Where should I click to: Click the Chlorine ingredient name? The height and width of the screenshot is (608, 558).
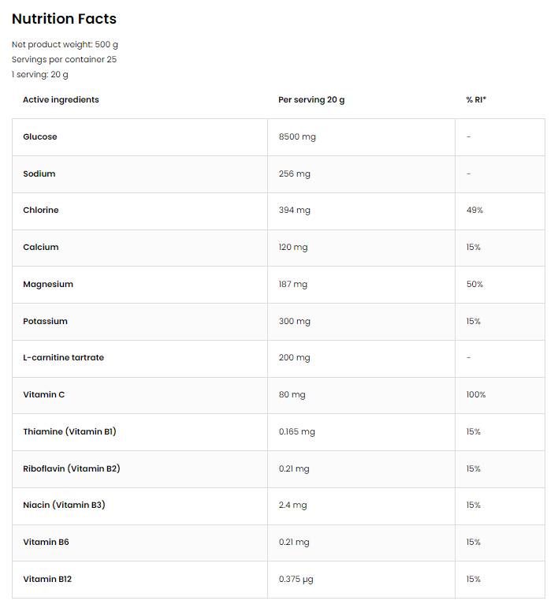coord(41,211)
